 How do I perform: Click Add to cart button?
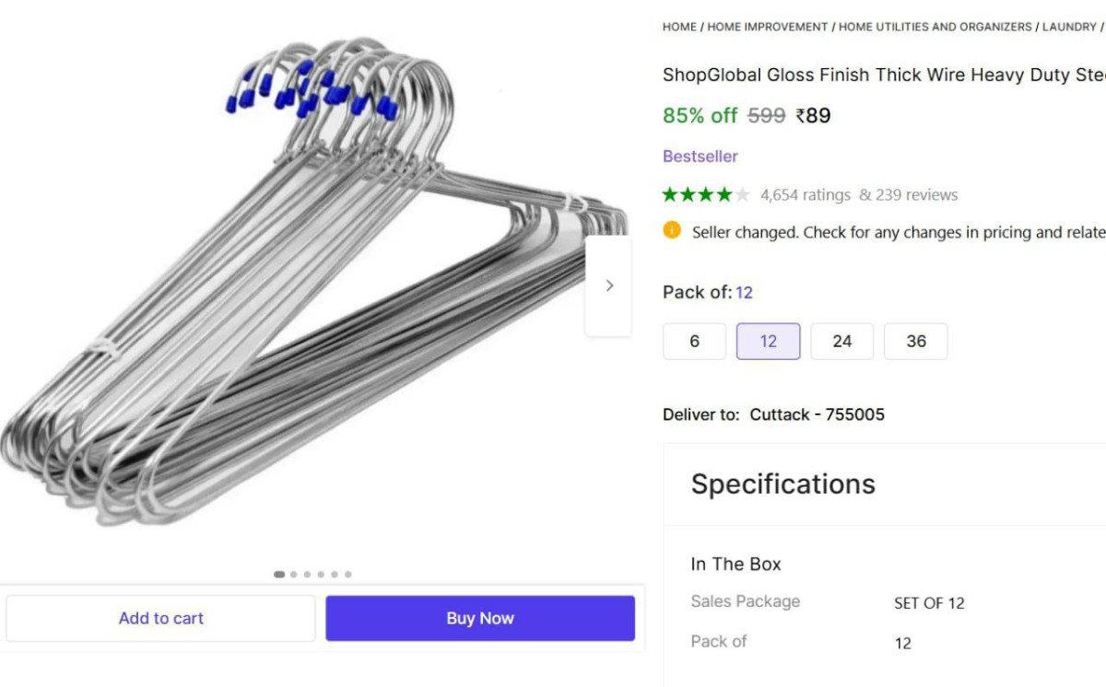tap(160, 618)
